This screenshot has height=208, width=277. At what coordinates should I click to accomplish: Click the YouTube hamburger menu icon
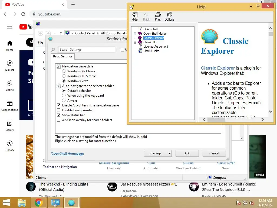[x=10, y=27]
